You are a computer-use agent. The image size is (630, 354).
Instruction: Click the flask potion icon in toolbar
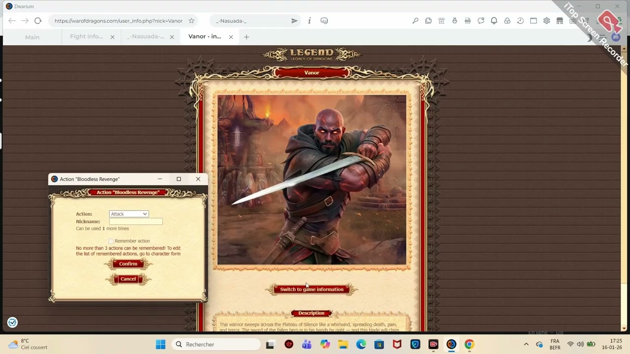click(x=454, y=21)
